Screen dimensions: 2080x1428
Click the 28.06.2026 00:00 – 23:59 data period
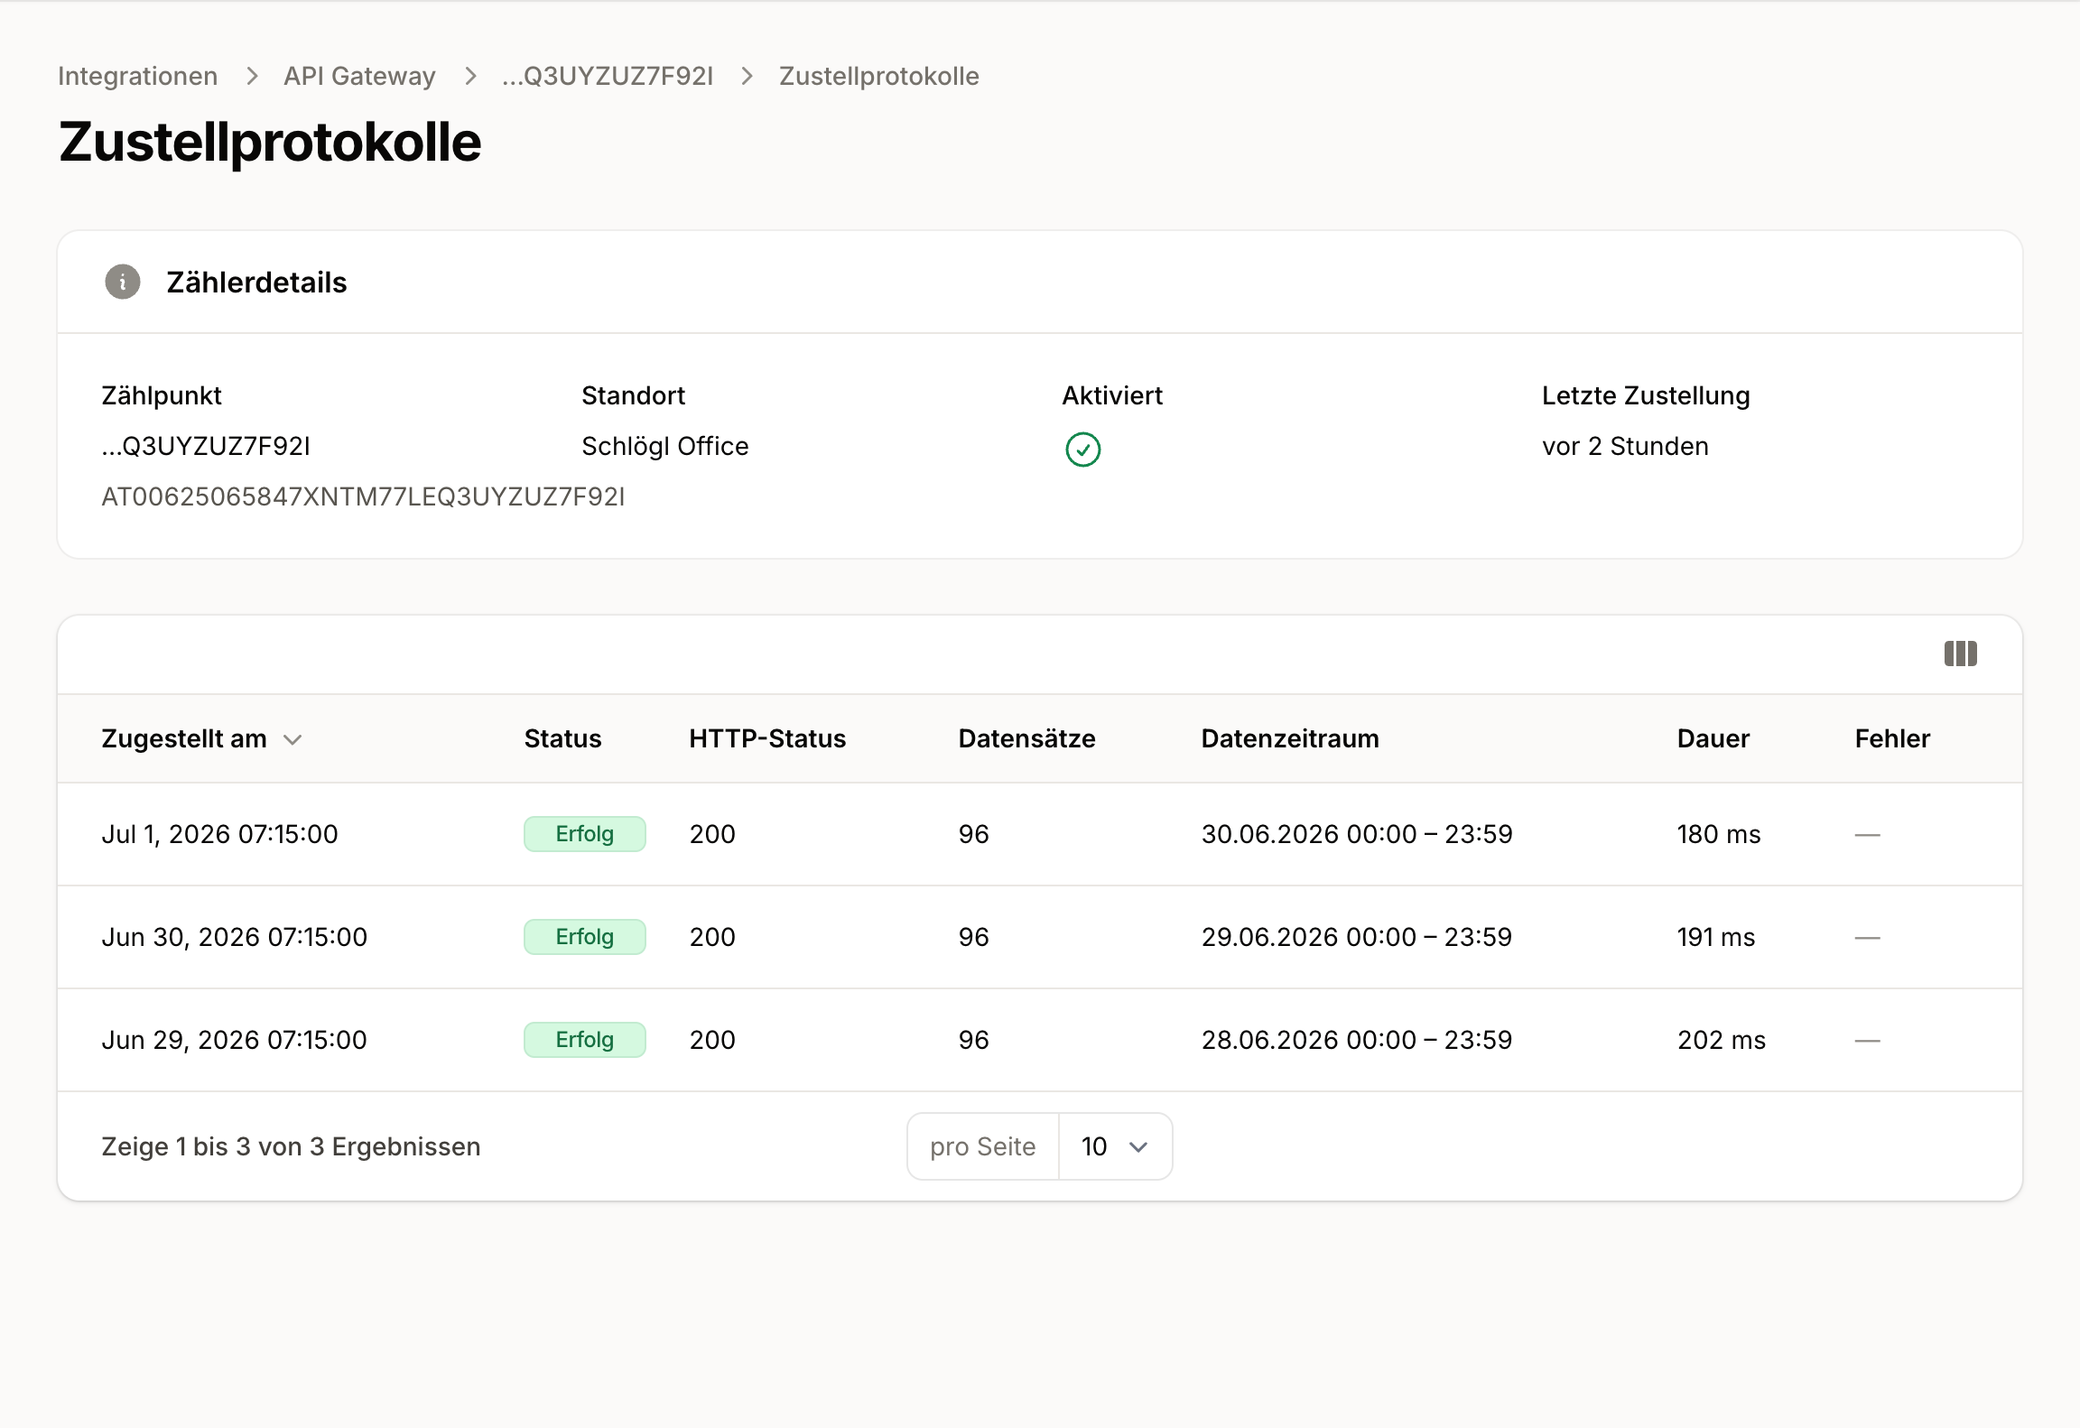(x=1357, y=1040)
